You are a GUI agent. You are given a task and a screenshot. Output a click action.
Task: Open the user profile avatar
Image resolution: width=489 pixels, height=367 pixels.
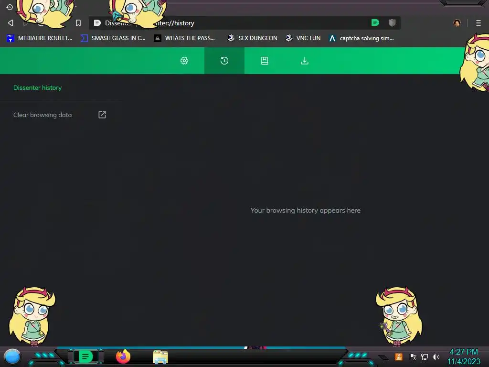tap(457, 23)
